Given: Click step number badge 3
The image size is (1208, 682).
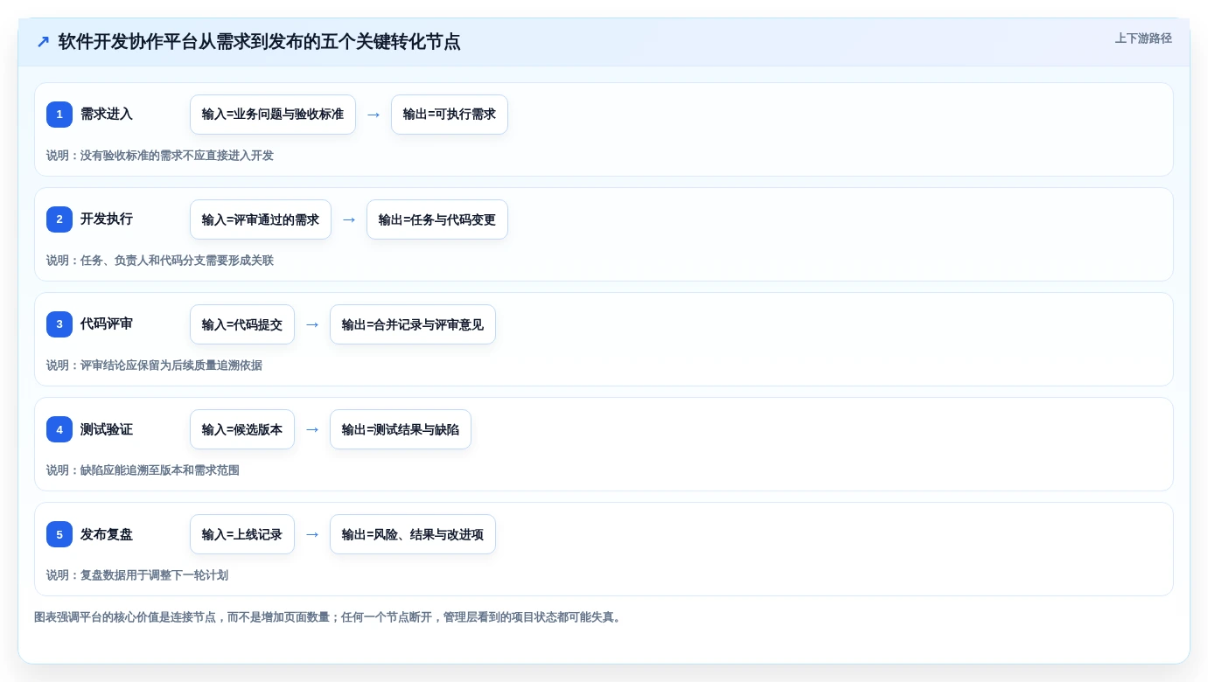Looking at the screenshot, I should pyautogui.click(x=59, y=324).
